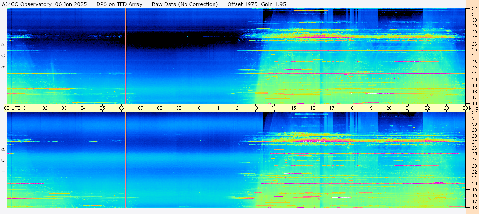Click the 00 hour label beside MHz
The width and height of the screenshot is (479, 214).
click(465, 108)
